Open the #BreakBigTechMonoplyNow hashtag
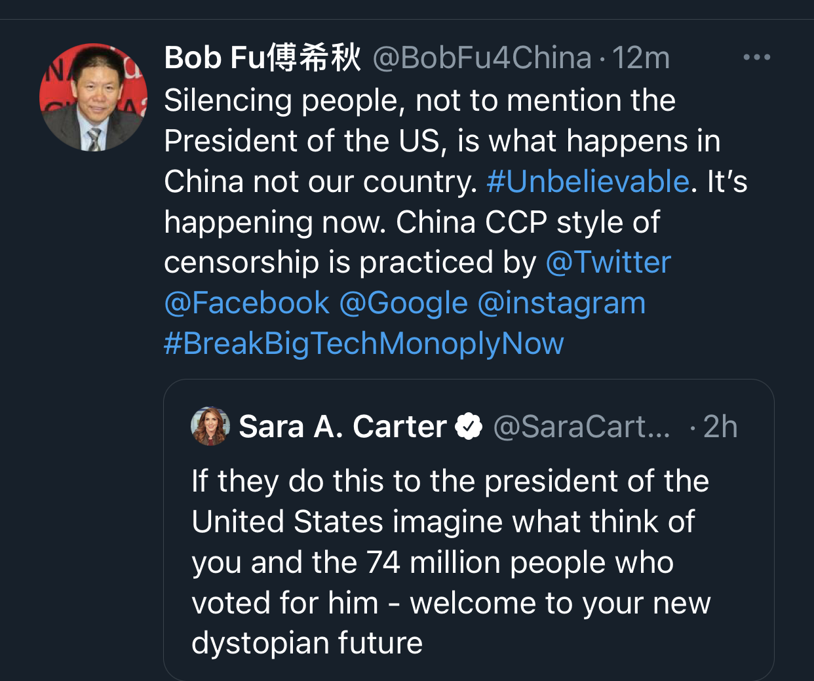Screen dimensions: 814x681 point(364,343)
